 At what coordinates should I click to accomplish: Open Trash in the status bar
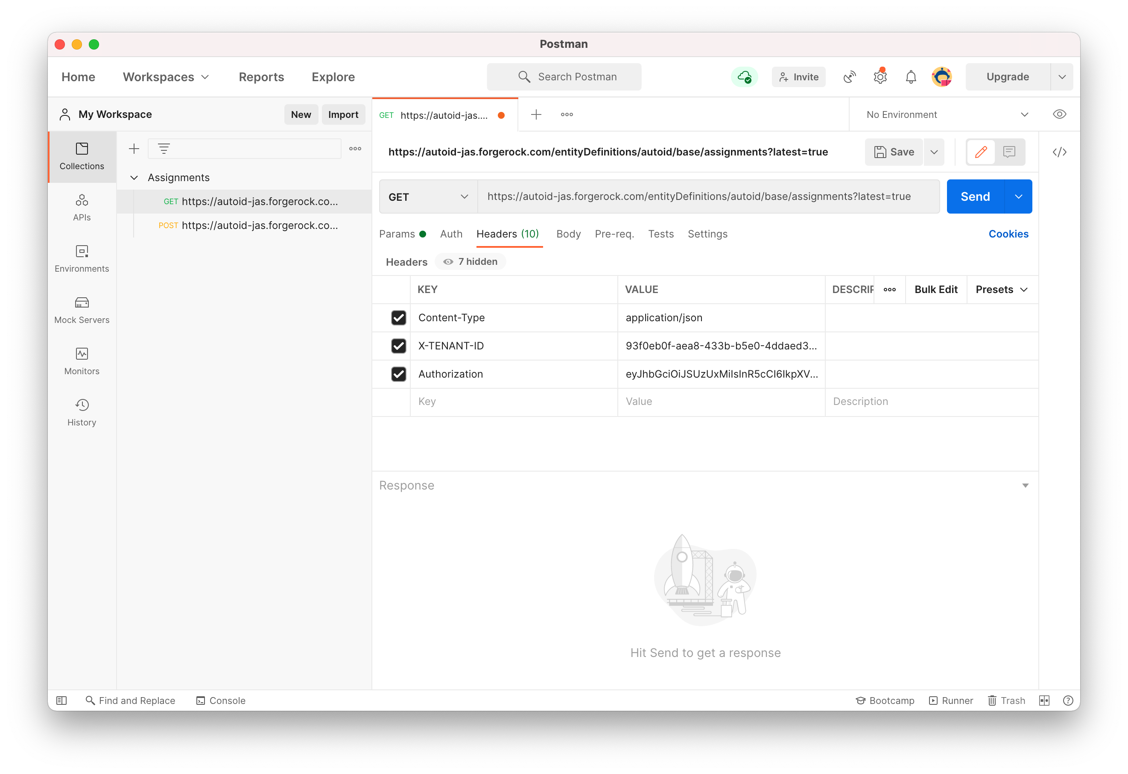coord(1006,700)
